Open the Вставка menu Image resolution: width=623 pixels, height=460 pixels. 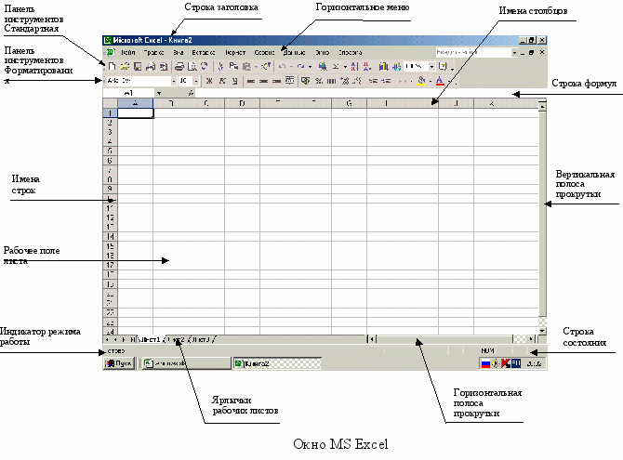pos(204,52)
